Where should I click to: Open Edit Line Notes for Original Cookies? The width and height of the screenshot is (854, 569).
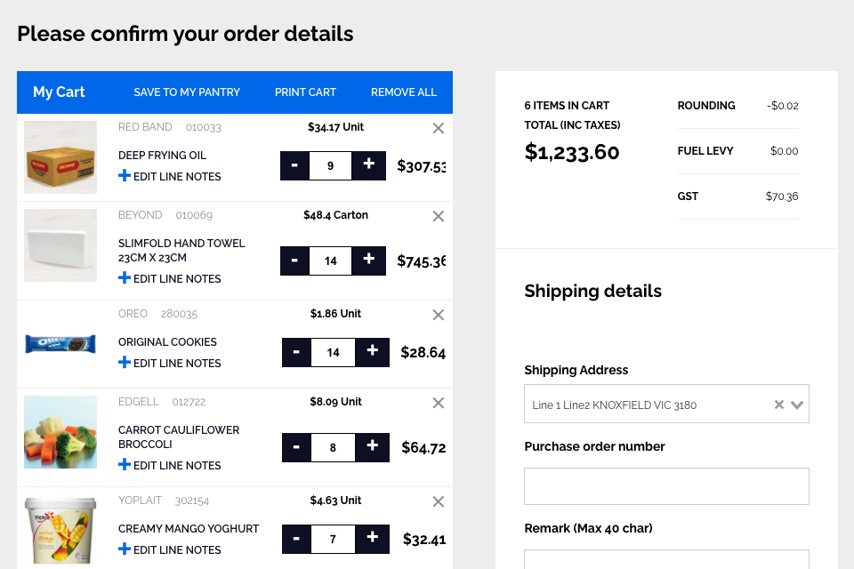point(169,363)
